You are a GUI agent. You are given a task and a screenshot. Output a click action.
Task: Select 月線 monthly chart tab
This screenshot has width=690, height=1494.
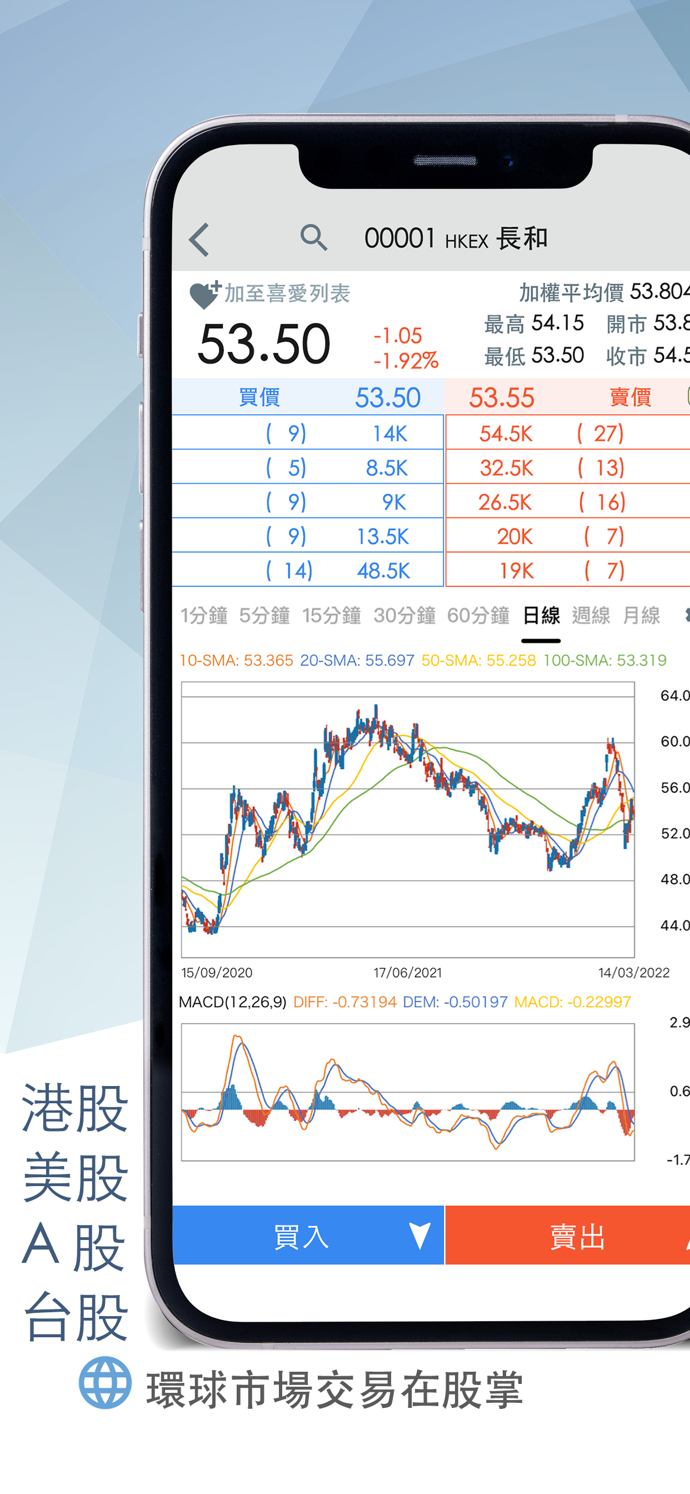[x=641, y=615]
